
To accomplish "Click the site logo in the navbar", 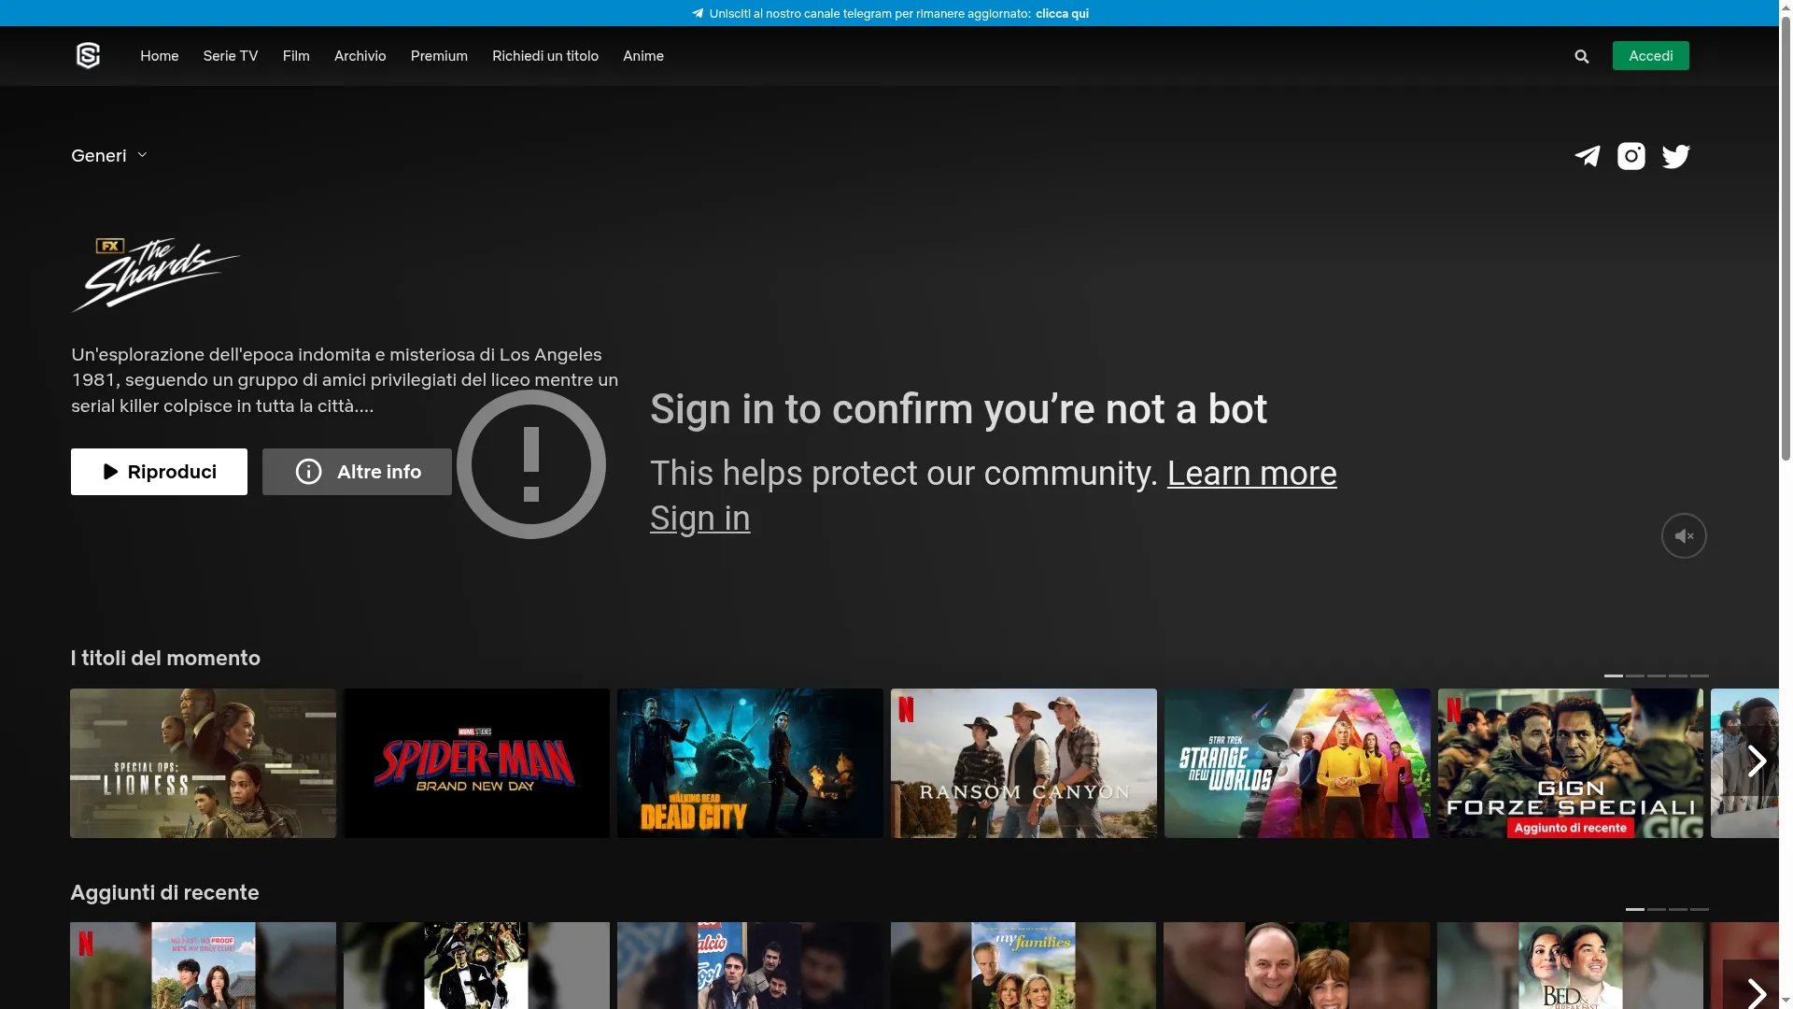I will [x=88, y=56].
